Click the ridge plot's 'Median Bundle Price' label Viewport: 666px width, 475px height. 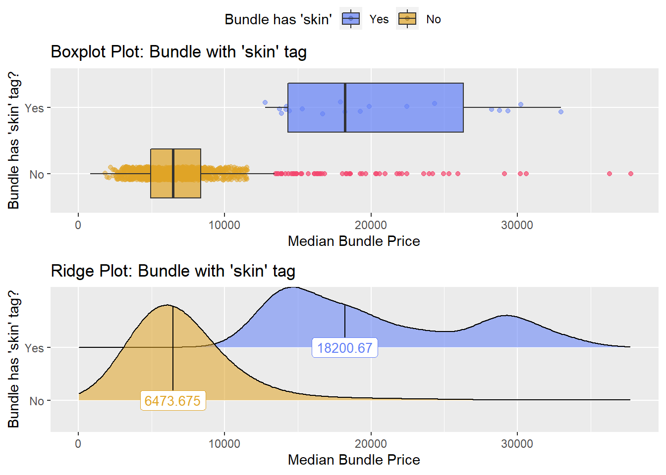354,460
